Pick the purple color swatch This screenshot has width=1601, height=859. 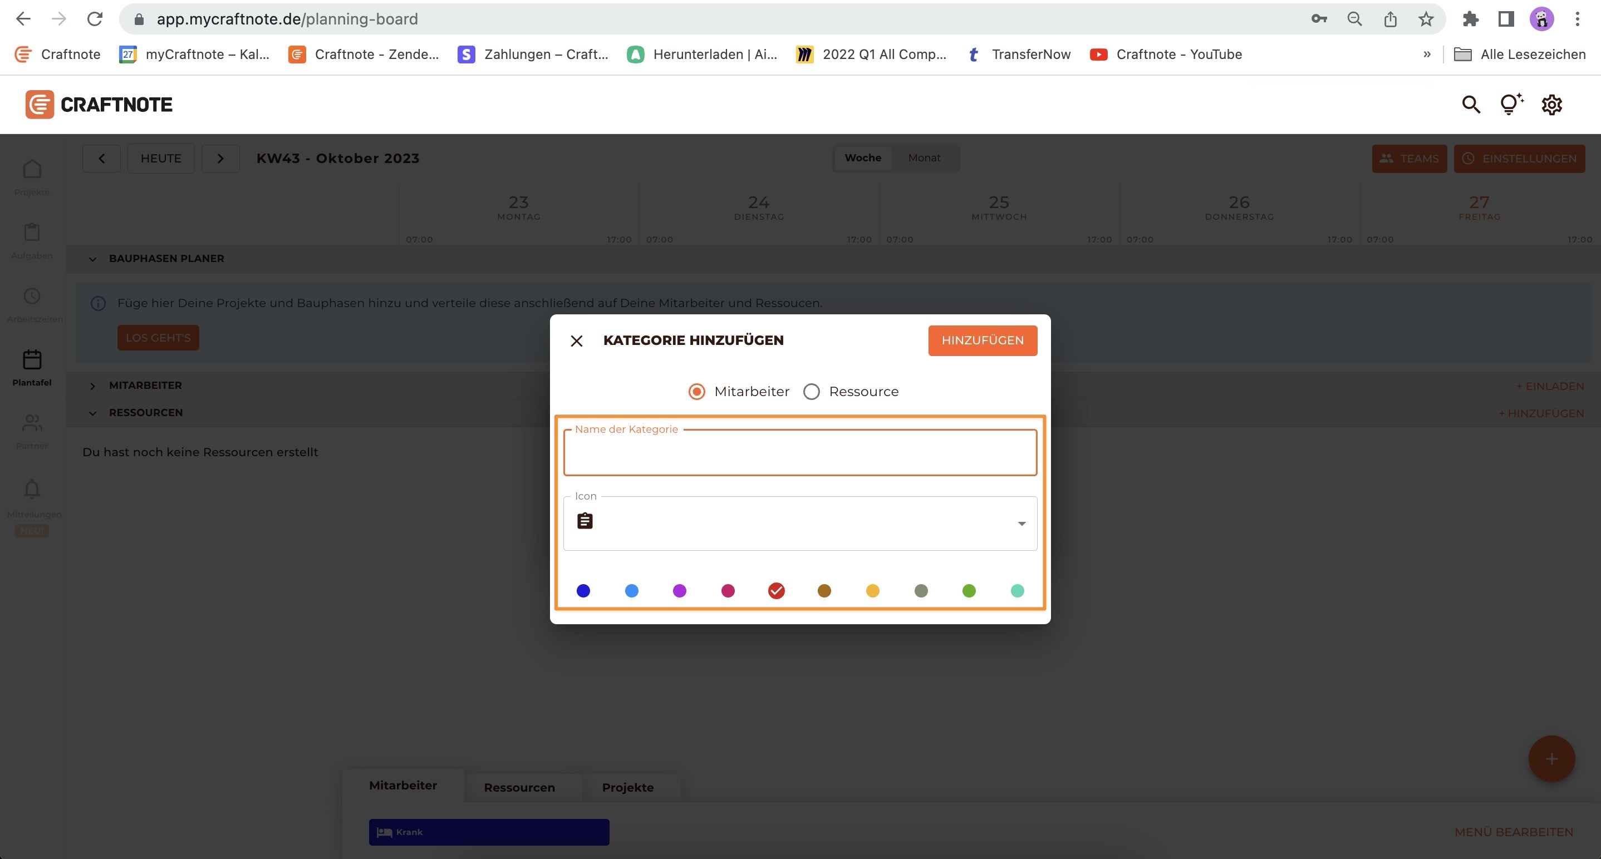pos(679,591)
